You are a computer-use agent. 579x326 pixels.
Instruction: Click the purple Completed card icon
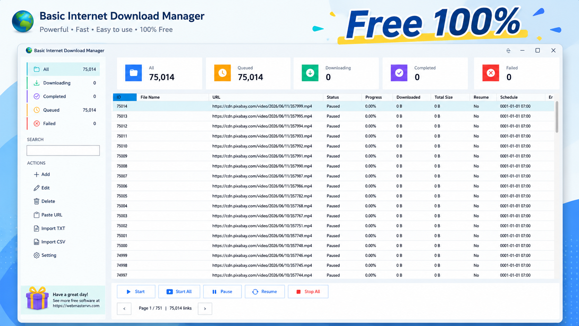[399, 73]
